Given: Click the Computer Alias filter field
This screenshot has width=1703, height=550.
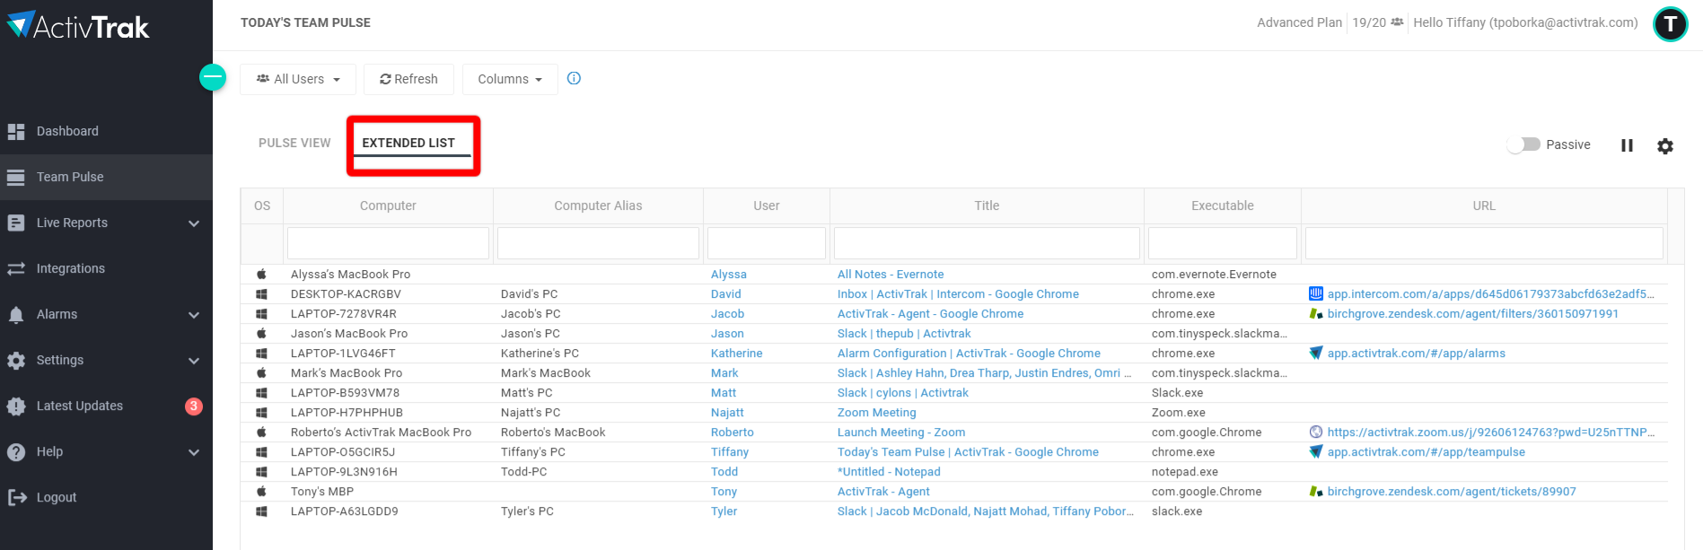Looking at the screenshot, I should pyautogui.click(x=598, y=243).
